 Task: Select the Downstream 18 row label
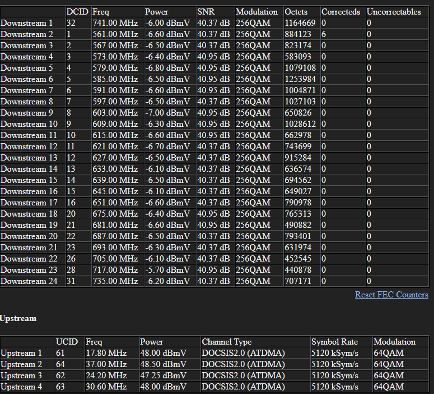pyautogui.click(x=29, y=214)
